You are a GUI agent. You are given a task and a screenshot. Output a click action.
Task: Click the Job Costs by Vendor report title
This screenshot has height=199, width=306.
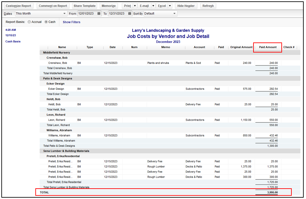coord(168,36)
